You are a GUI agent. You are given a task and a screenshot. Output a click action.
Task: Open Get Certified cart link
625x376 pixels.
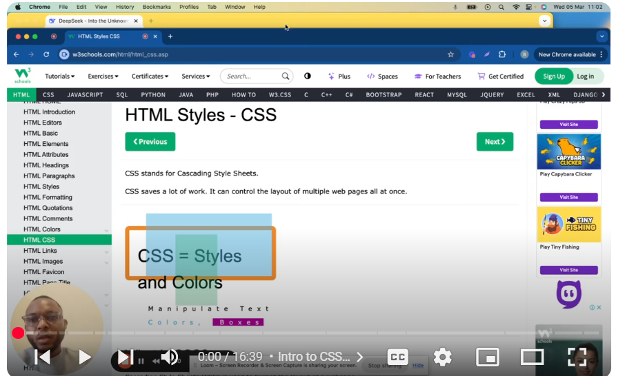point(501,76)
